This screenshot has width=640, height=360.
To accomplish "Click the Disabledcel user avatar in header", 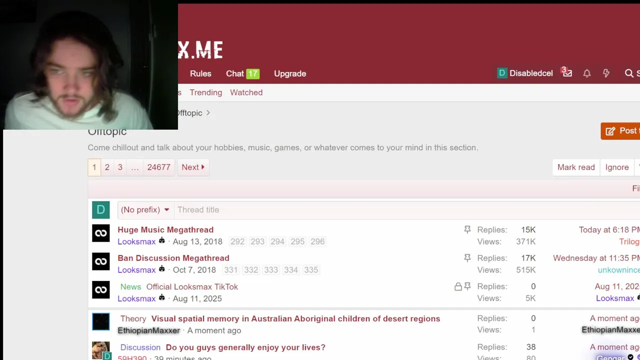I will (x=502, y=73).
